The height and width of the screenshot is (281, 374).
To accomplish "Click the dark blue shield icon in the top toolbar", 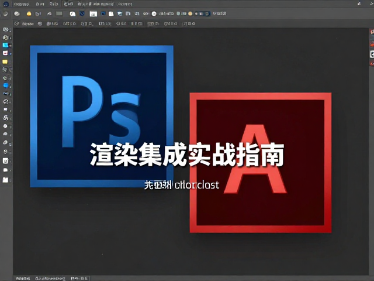I will coord(82,13).
